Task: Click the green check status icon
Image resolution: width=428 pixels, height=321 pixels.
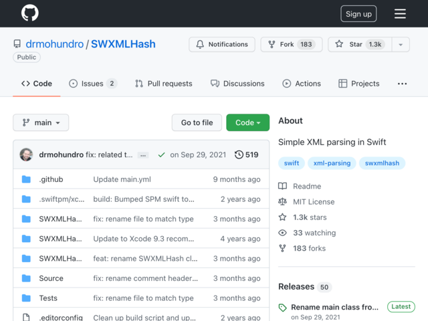Action: pos(161,154)
